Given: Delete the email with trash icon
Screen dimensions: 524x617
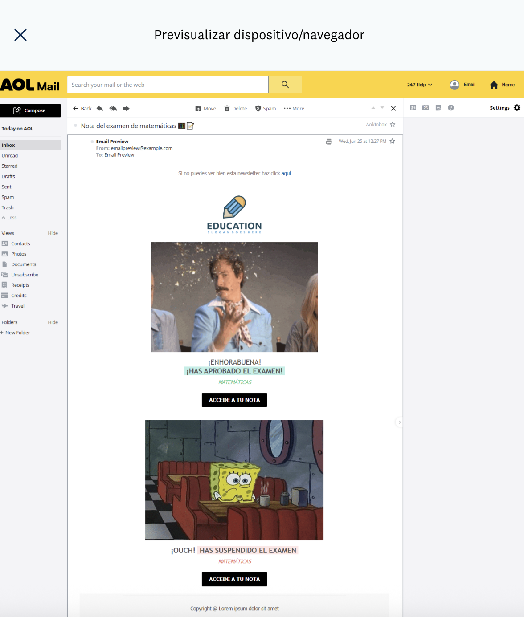Looking at the screenshot, I should click(x=235, y=108).
